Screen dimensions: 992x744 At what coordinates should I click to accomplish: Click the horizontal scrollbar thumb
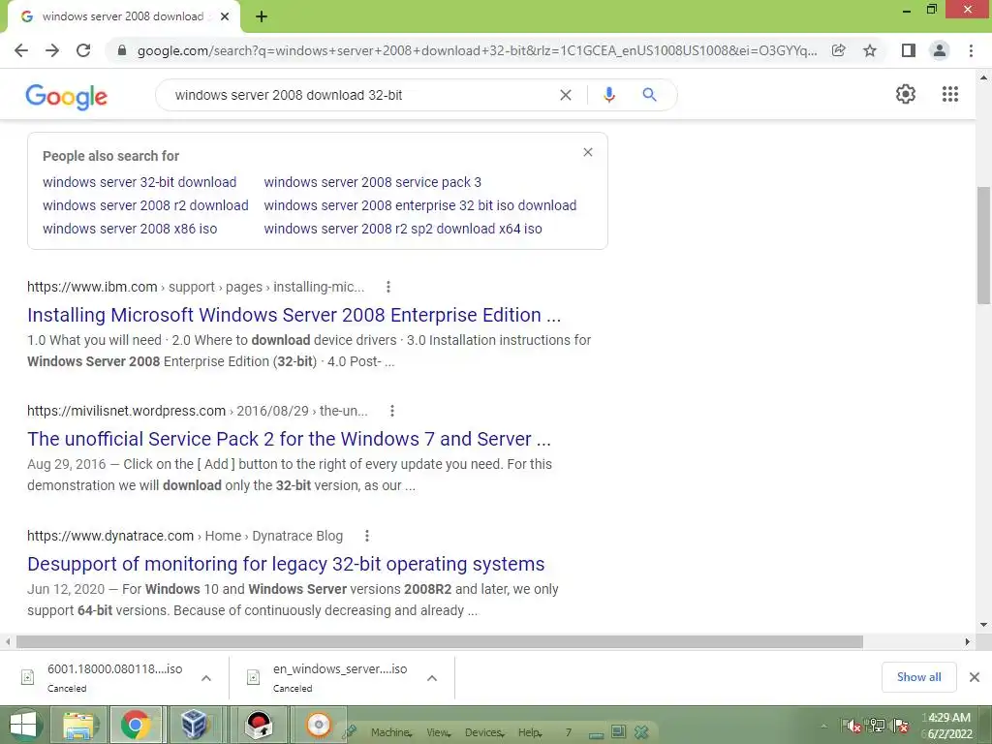click(x=440, y=642)
